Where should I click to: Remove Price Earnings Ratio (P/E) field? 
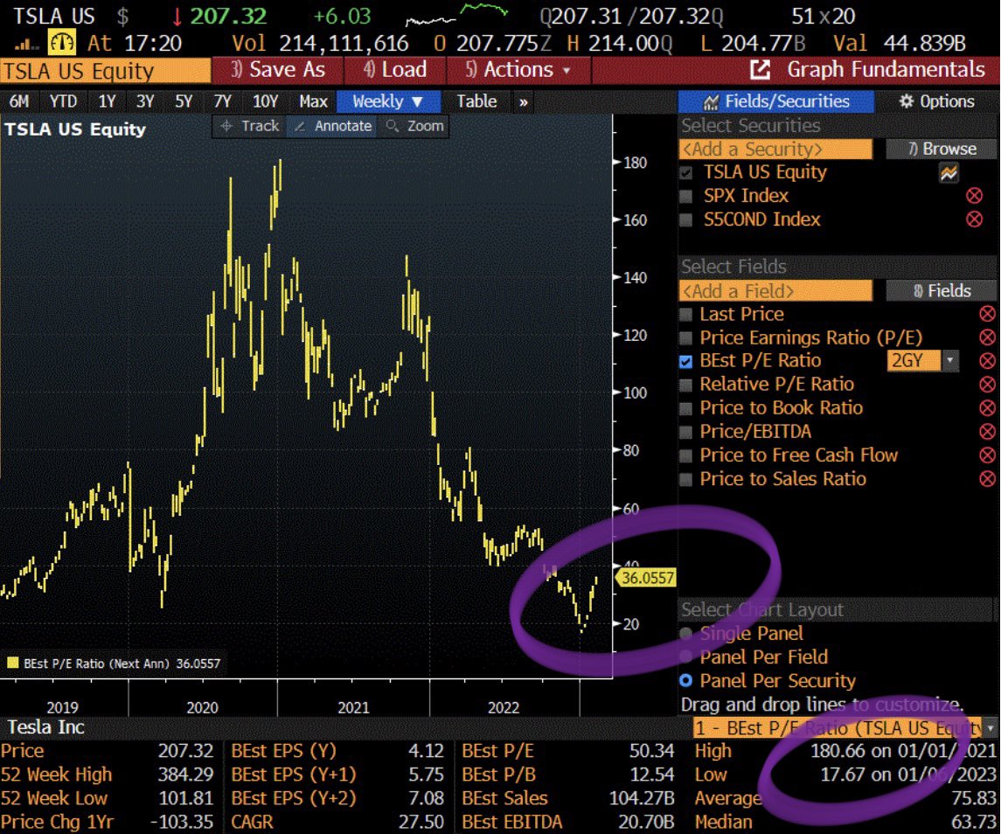click(x=987, y=337)
